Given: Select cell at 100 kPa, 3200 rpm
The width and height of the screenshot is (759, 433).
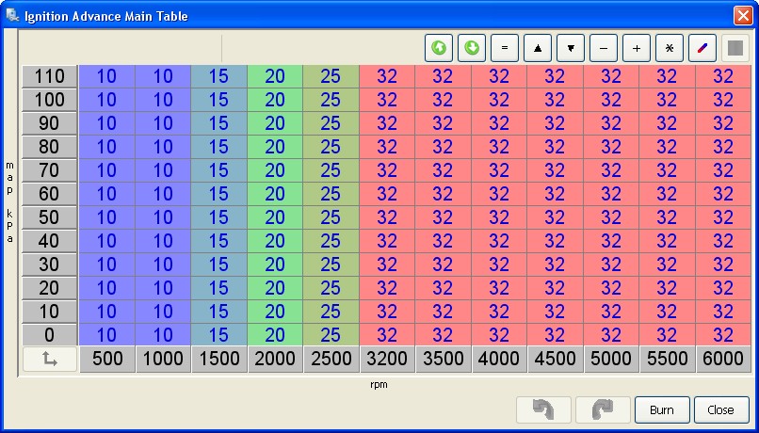Looking at the screenshot, I should coord(387,100).
